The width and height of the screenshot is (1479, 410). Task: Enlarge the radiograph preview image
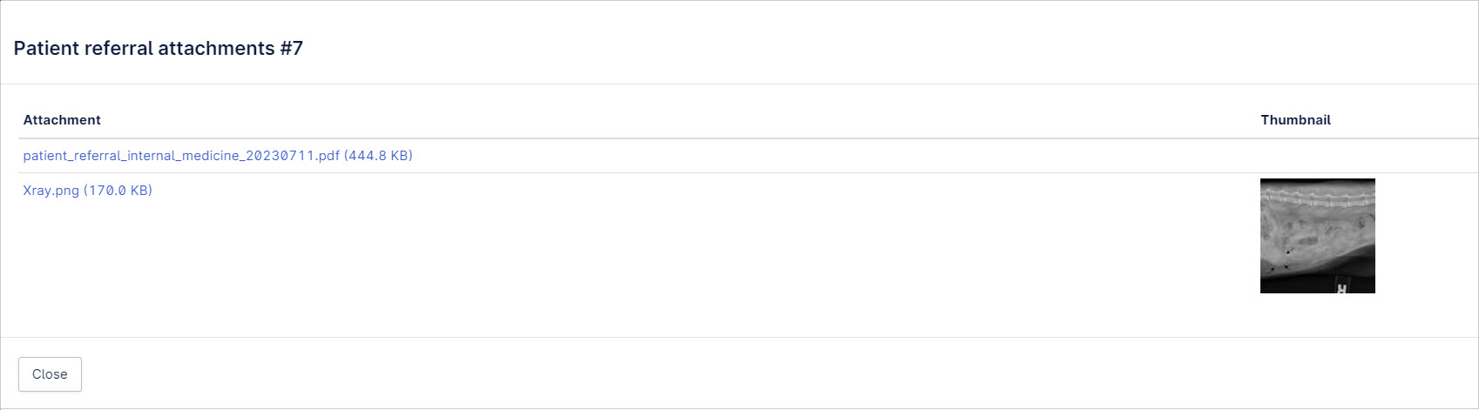click(1317, 236)
